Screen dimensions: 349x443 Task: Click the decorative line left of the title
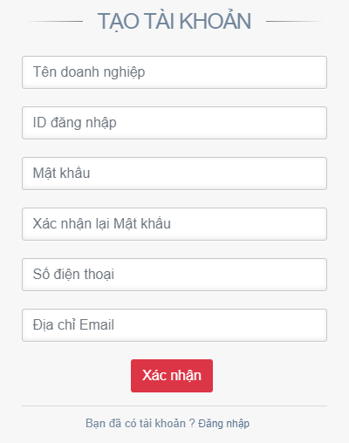(x=52, y=21)
